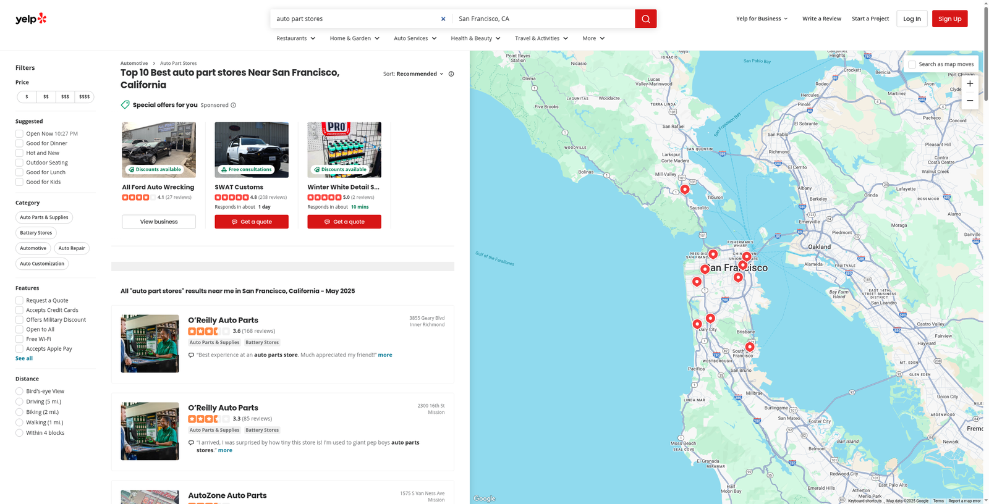Enable Good for Dinner filter
Screen dimensions: 989x504
pos(19,143)
